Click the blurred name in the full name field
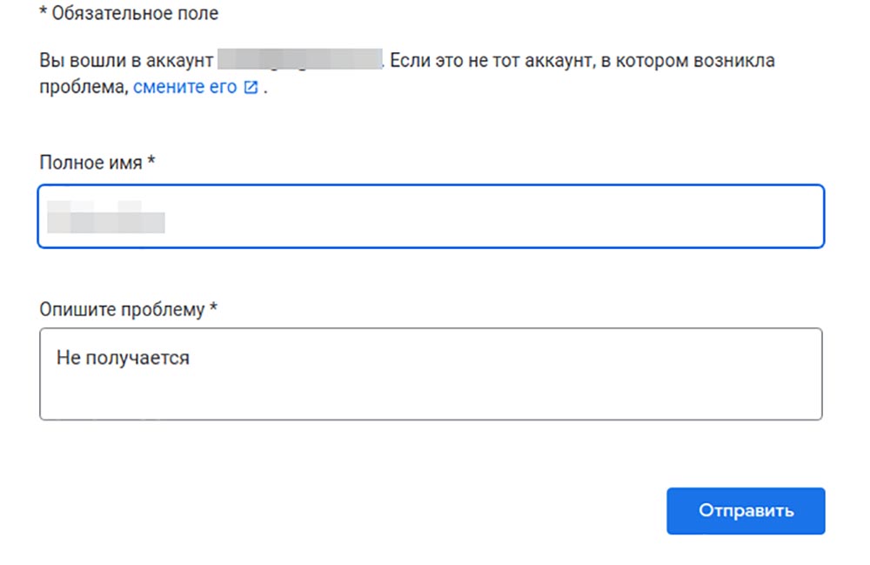Image resolution: width=870 pixels, height=565 pixels. coord(106,216)
